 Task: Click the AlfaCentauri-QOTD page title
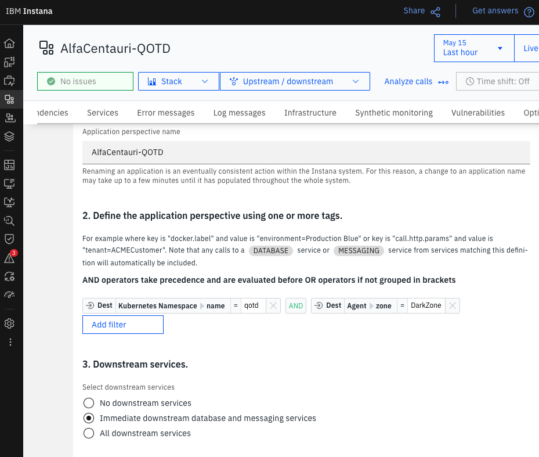tap(115, 49)
